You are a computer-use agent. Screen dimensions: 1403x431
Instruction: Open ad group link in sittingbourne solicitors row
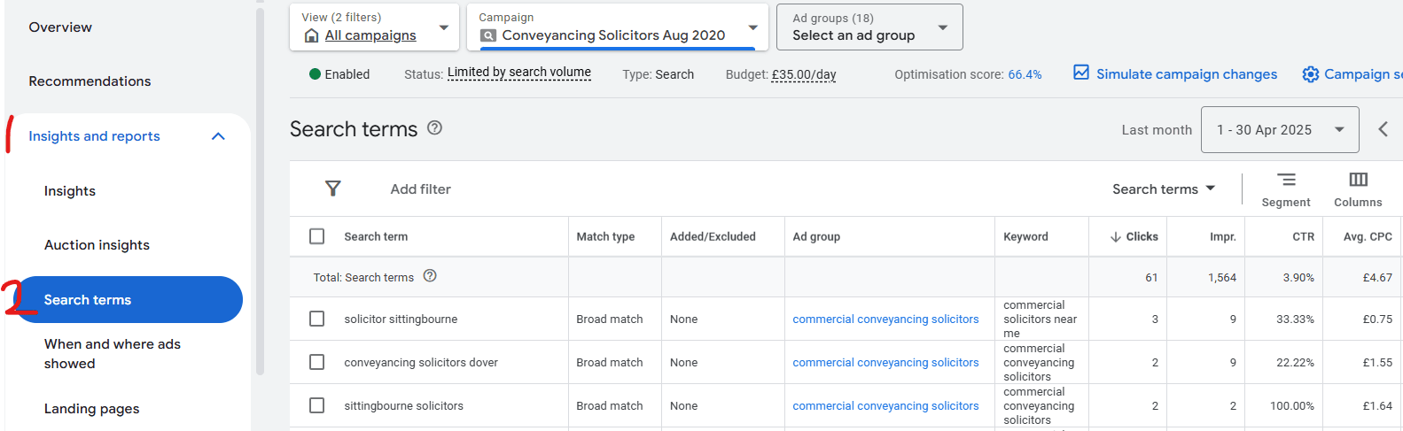[885, 405]
